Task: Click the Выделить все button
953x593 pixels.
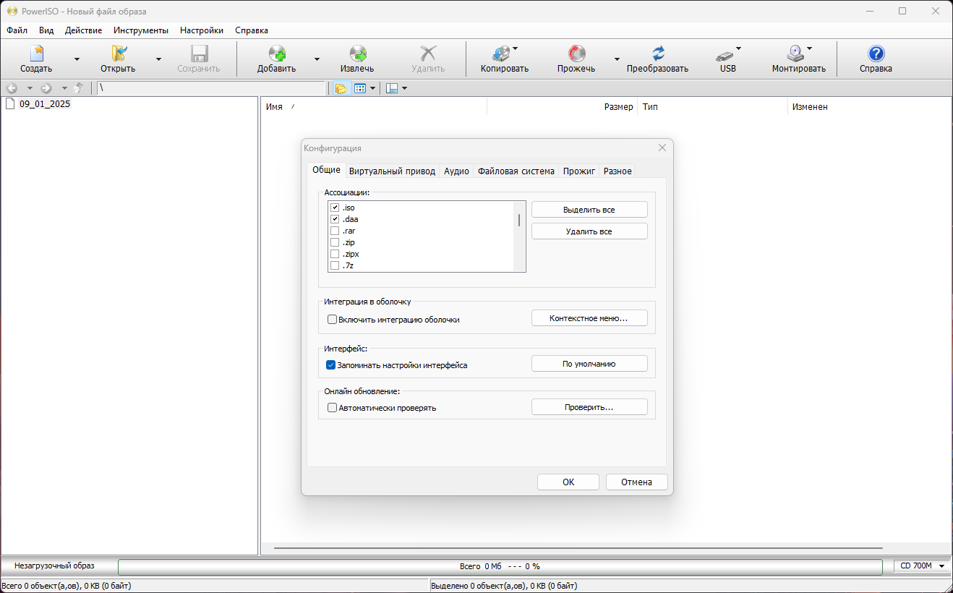Action: [x=589, y=210]
